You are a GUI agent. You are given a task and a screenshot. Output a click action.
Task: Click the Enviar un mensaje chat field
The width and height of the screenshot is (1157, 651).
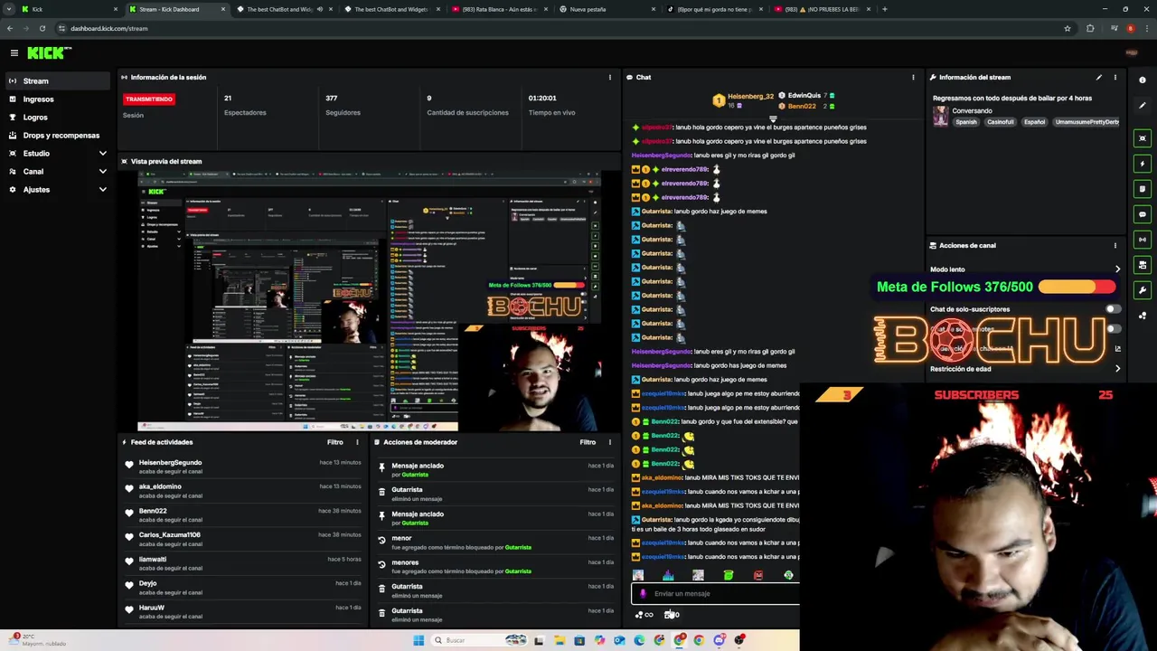pyautogui.click(x=715, y=594)
